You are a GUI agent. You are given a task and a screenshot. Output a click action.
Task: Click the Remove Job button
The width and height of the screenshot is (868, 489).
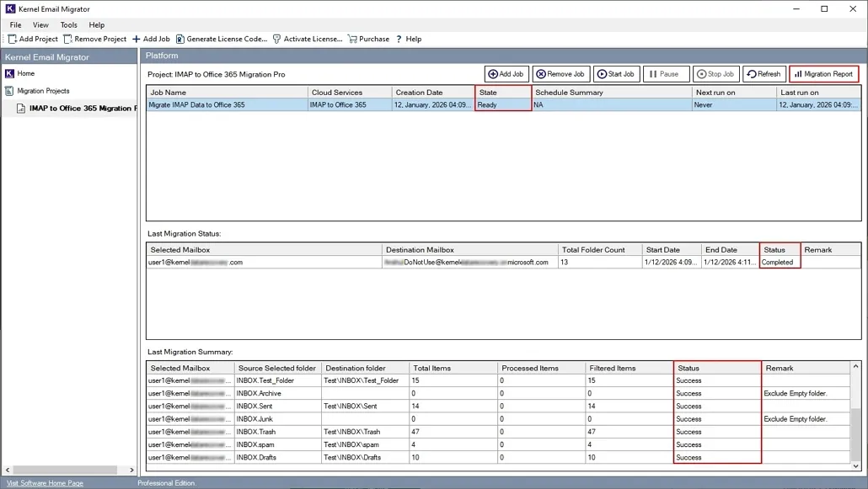(560, 74)
